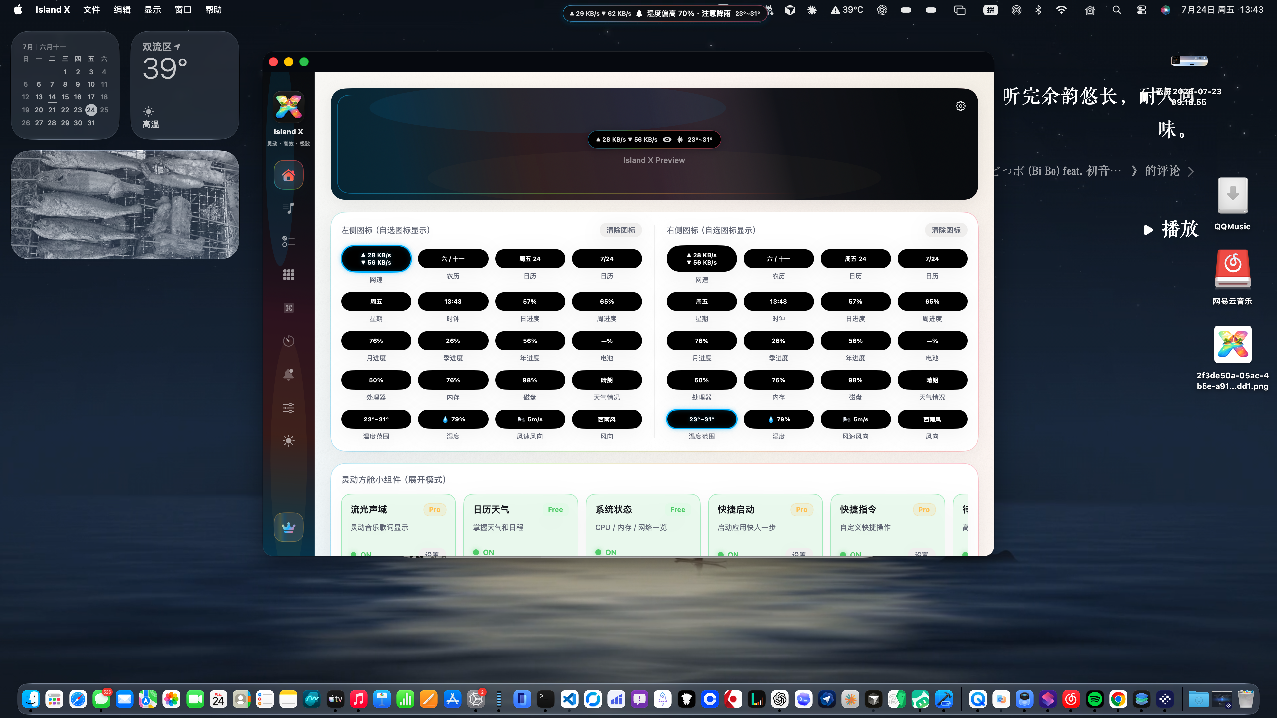Open the Island X app menu
The image size is (1277, 718).
pos(53,10)
